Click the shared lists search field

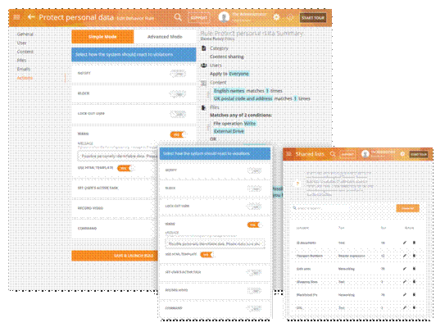click(x=320, y=208)
